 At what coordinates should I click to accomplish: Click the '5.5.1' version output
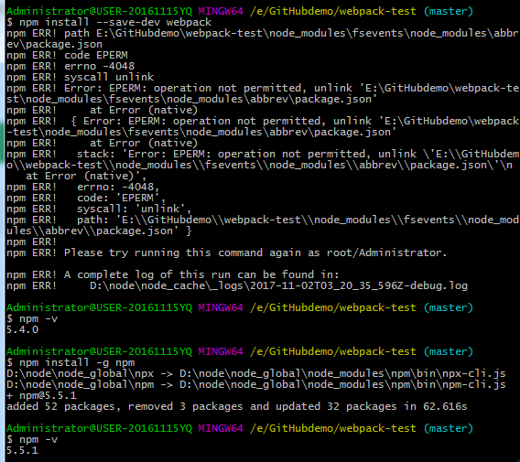[x=22, y=450]
